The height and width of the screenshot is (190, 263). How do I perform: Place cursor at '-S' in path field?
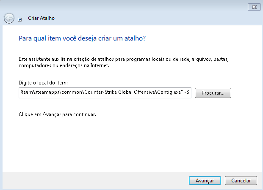[x=187, y=93]
